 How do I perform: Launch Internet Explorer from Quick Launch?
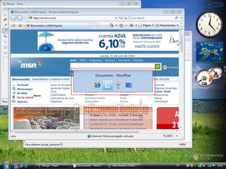26,166
